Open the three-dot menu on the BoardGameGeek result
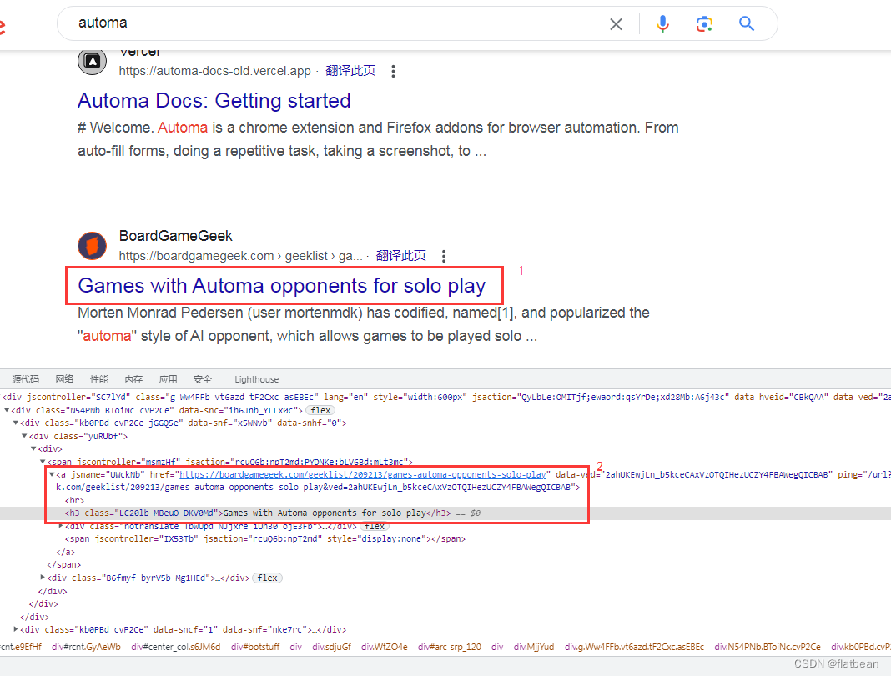 443,256
